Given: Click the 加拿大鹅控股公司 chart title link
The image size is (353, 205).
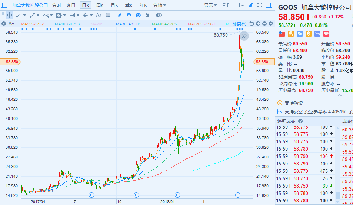Looking at the screenshot, I should coord(30,5).
